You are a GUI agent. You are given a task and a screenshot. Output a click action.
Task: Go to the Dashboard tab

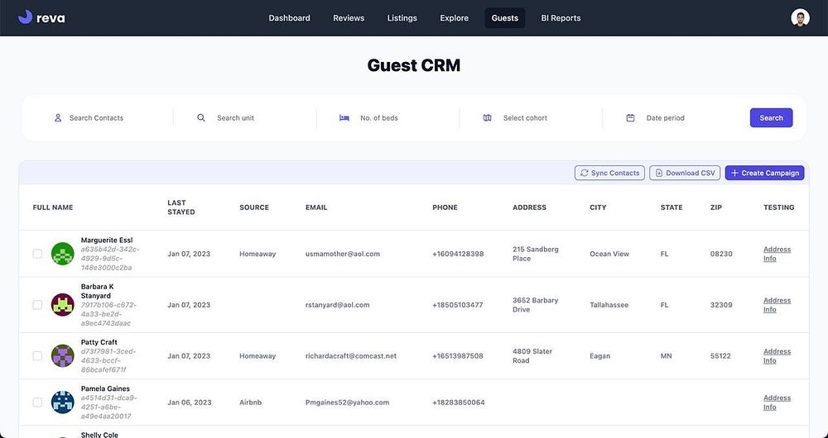coord(289,18)
